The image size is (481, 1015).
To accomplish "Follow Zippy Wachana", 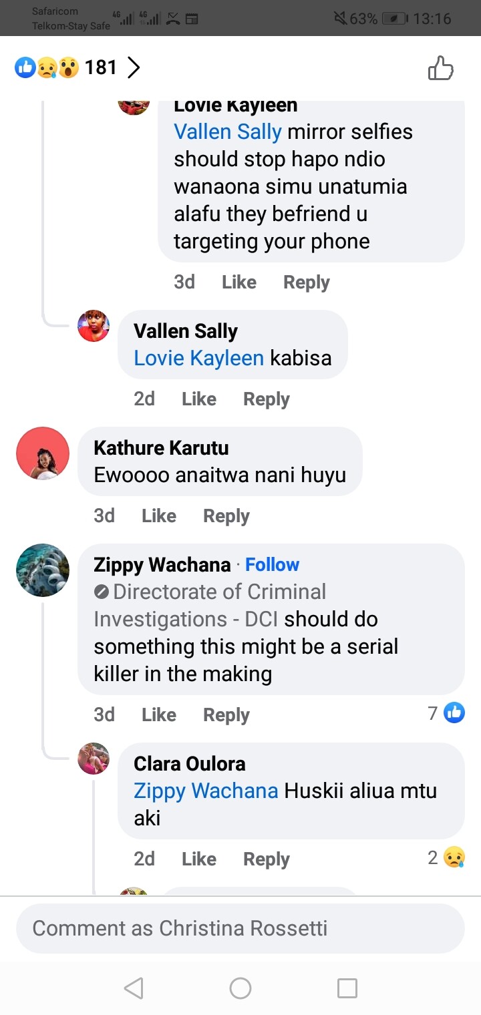I will [x=272, y=564].
